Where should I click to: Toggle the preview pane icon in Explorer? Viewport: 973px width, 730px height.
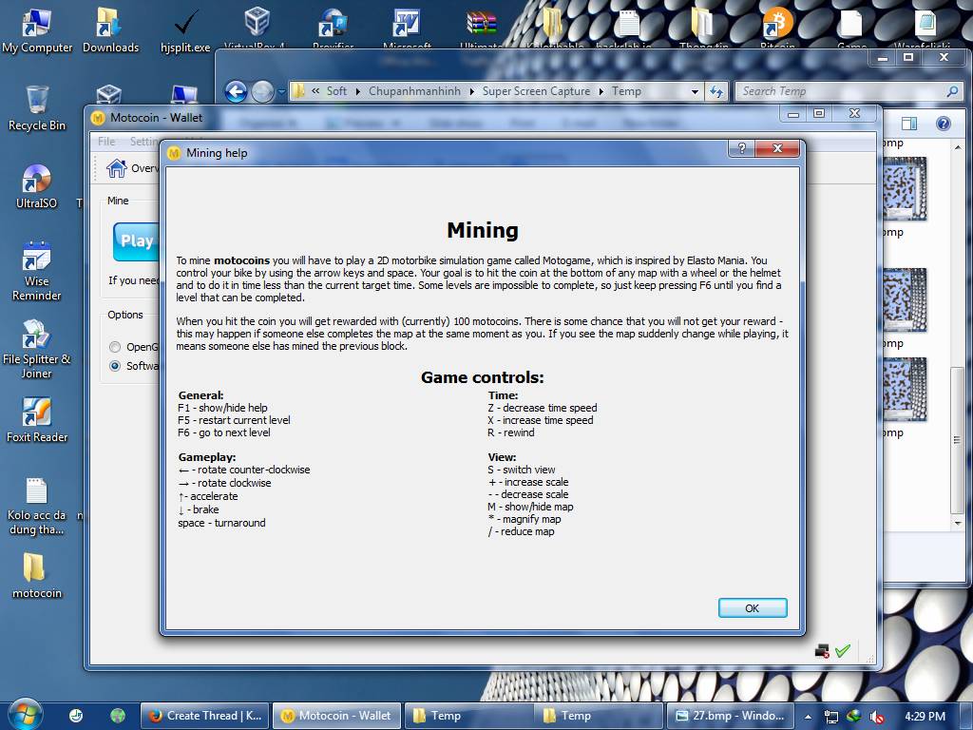pos(909,124)
